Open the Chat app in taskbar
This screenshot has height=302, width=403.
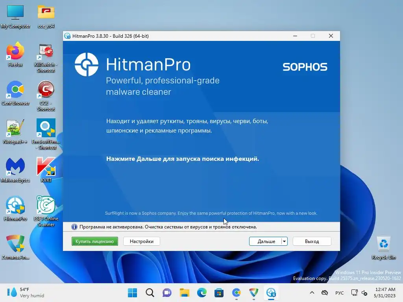click(167, 293)
